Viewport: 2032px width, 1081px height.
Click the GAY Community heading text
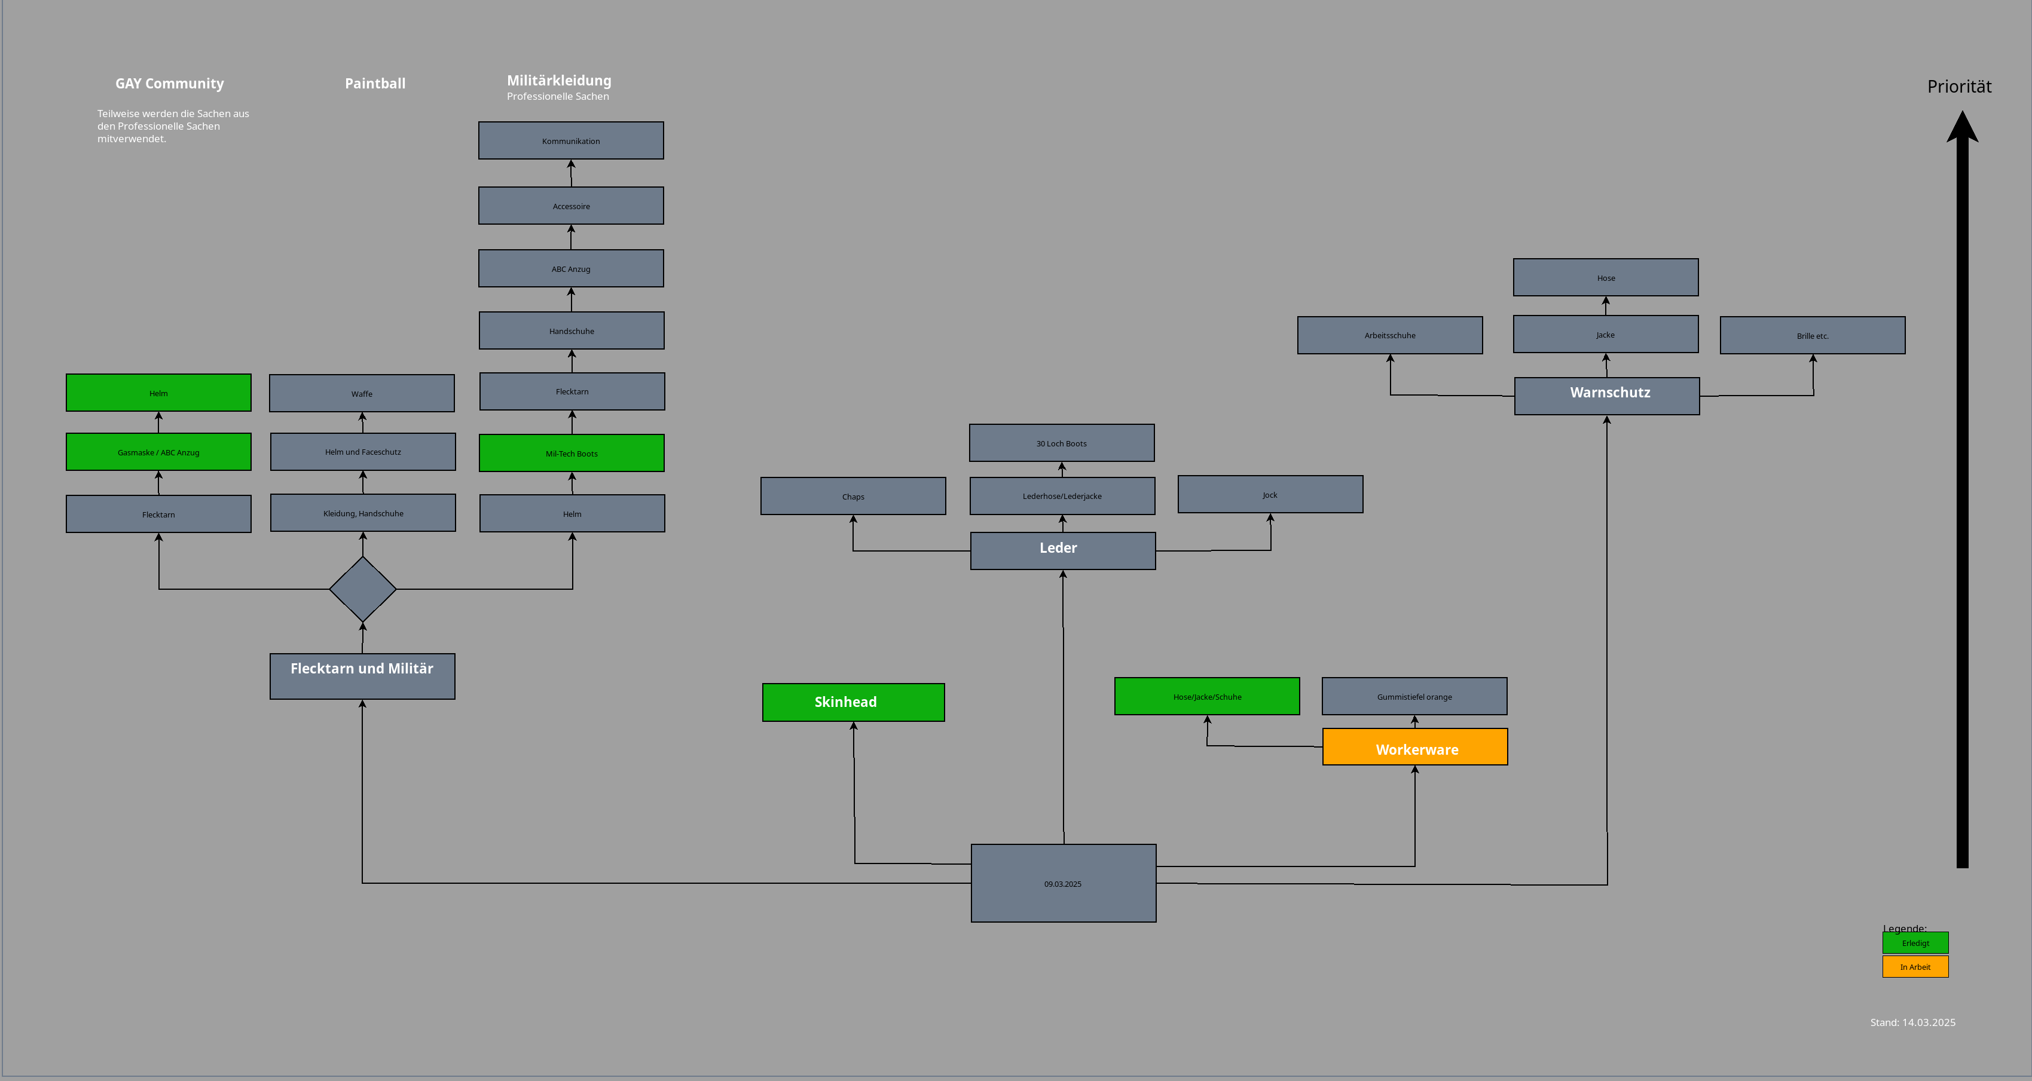[x=170, y=84]
